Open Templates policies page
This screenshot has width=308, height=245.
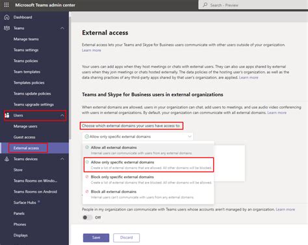29,83
